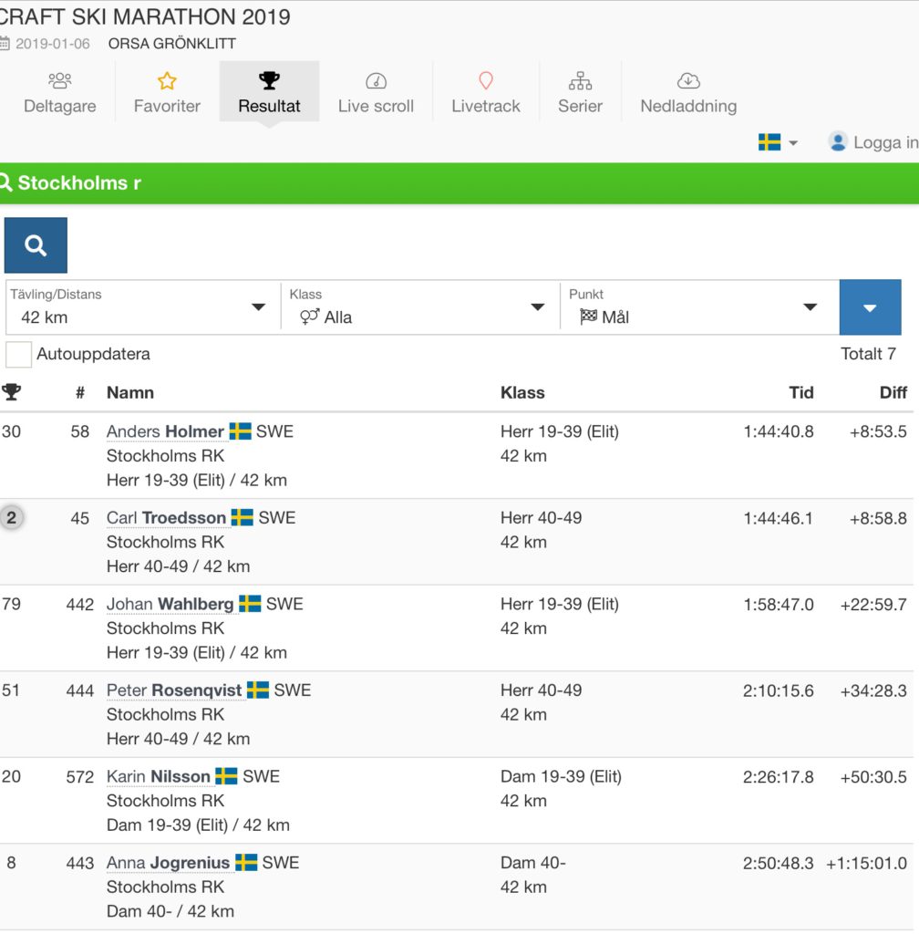Image resolution: width=919 pixels, height=934 pixels.
Task: Enable the Autouppdatera checkbox
Action: click(x=18, y=355)
